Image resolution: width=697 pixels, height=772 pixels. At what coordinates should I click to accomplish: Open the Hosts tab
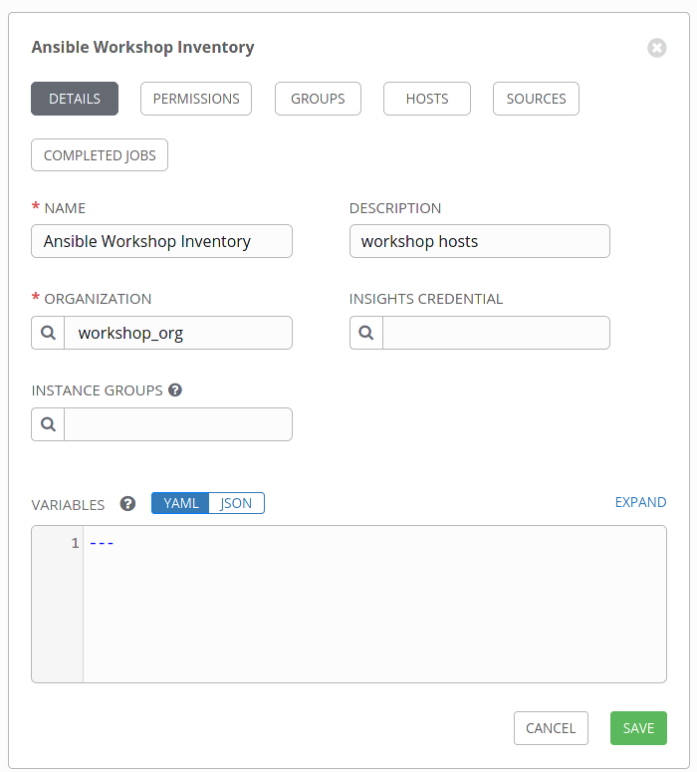427,99
